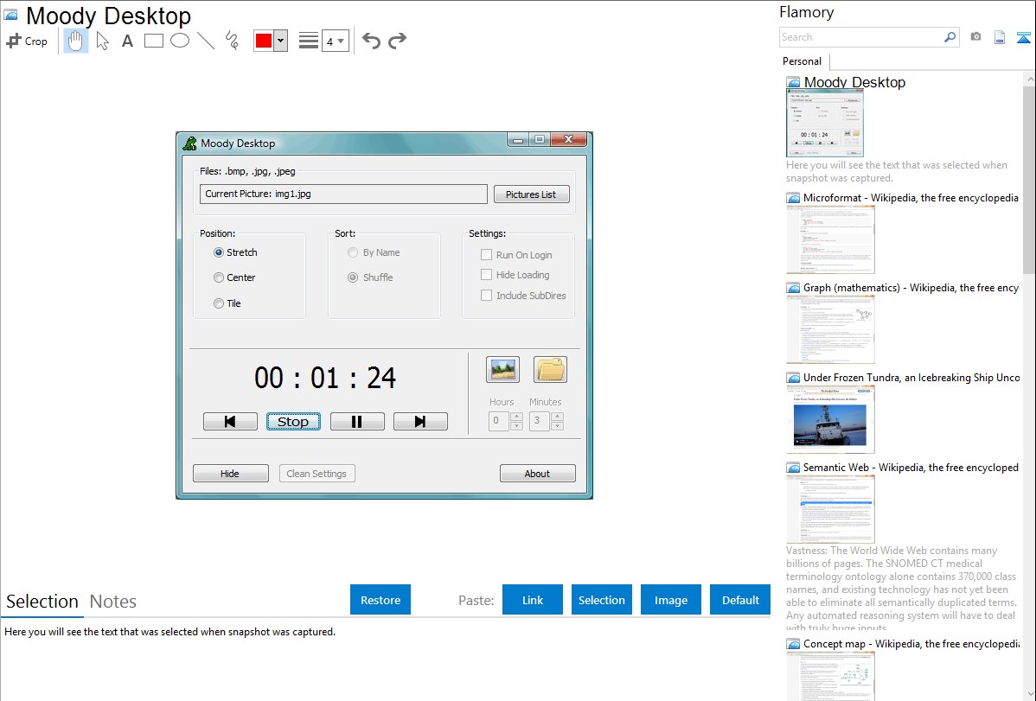The width and height of the screenshot is (1036, 701).
Task: Click the red color swatch
Action: coord(264,41)
